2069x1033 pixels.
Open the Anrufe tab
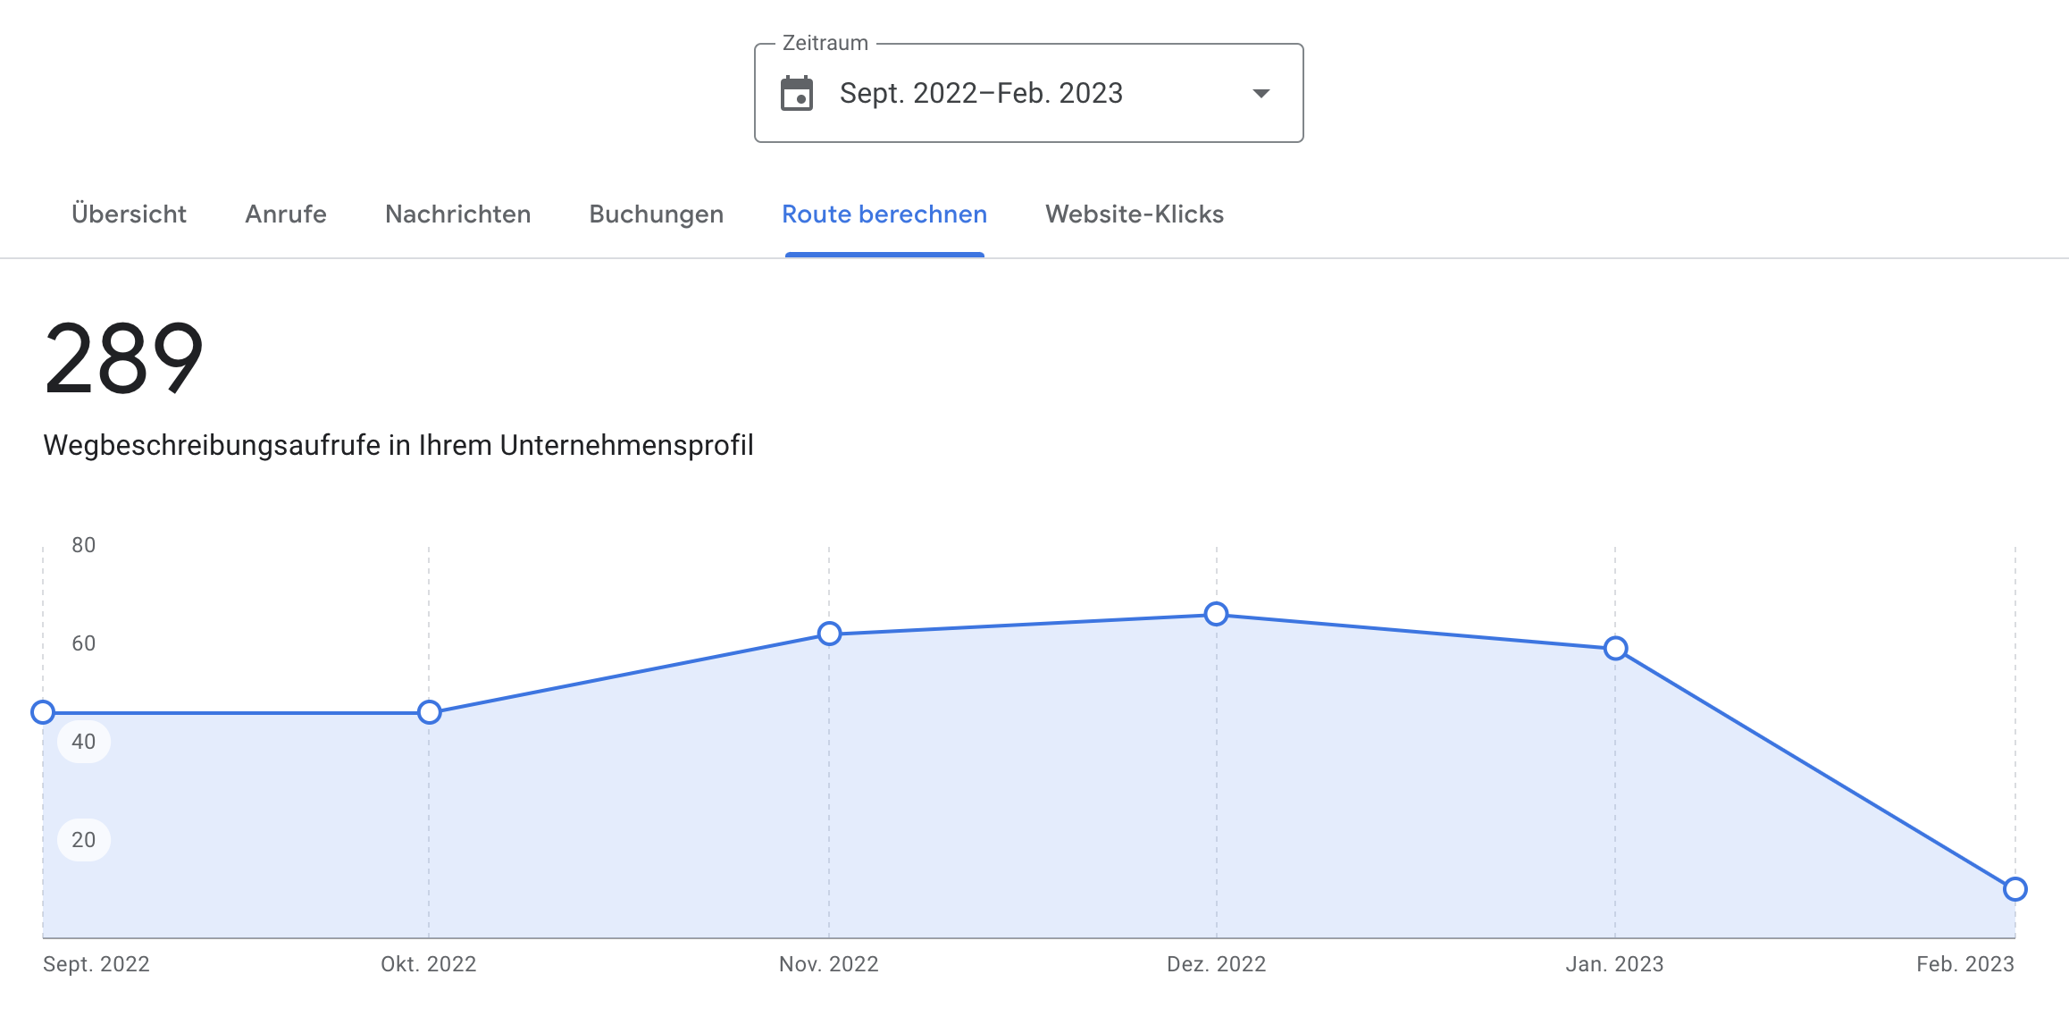point(286,214)
